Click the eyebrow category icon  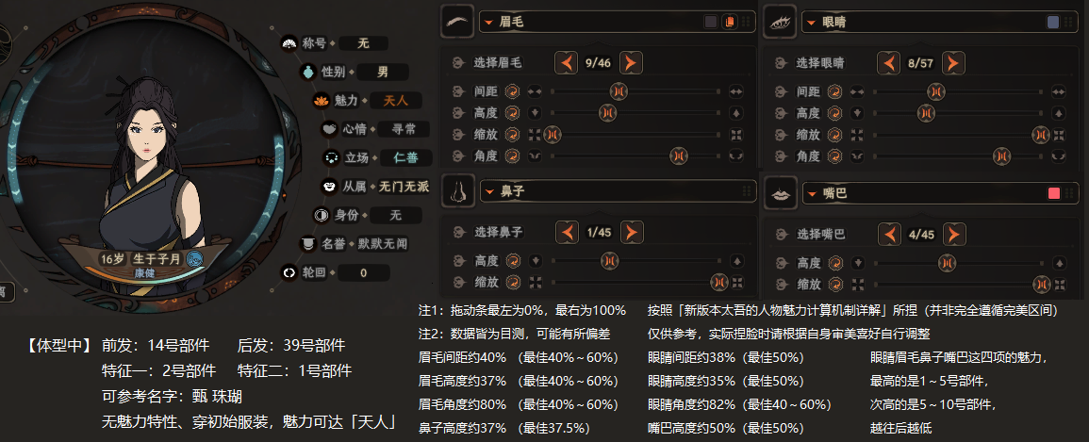point(457,22)
